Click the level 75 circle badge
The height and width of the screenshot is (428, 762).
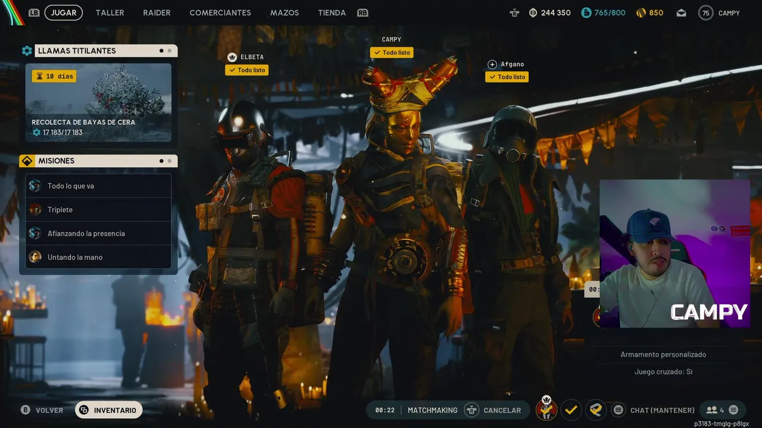point(706,12)
